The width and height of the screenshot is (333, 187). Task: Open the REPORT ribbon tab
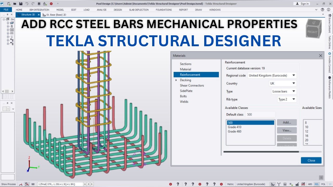click(x=183, y=10)
